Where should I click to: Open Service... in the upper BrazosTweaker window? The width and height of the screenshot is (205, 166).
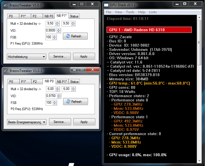(x=59, y=56)
